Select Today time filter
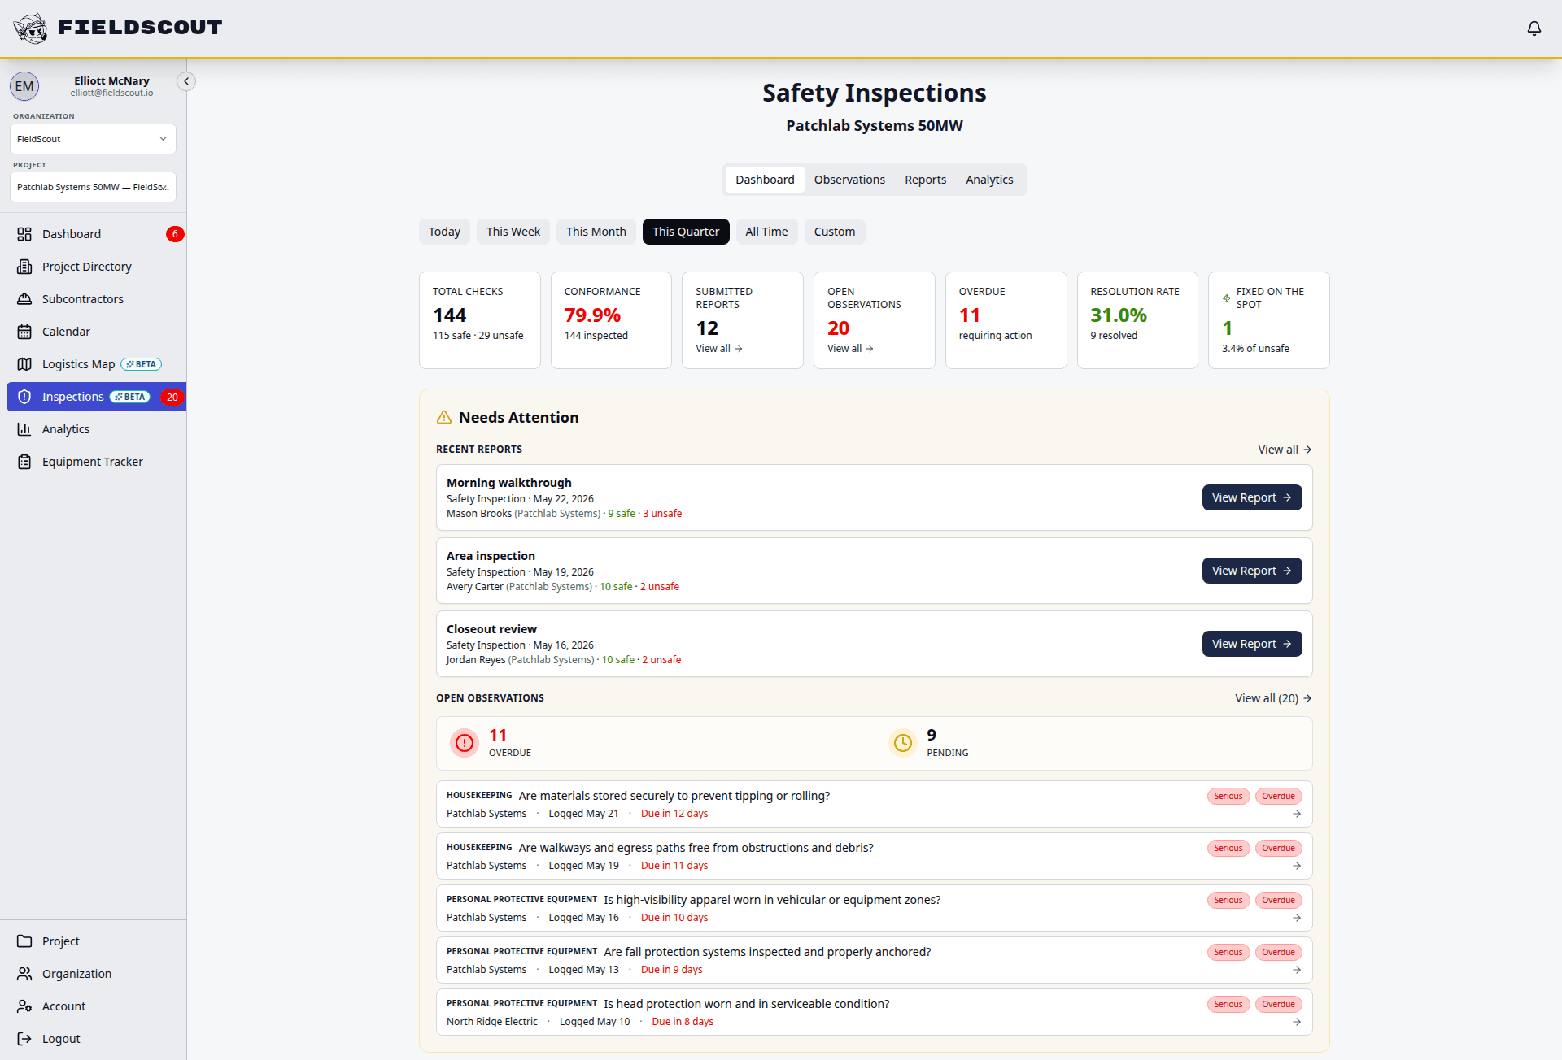 [x=444, y=232]
